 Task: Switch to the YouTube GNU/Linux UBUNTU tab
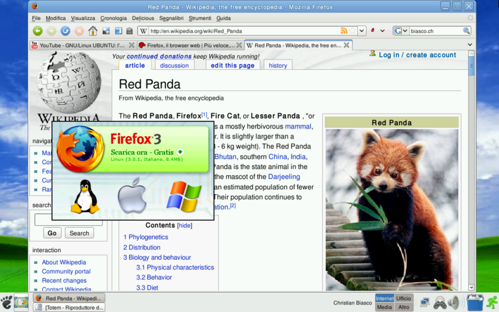[x=84, y=45]
